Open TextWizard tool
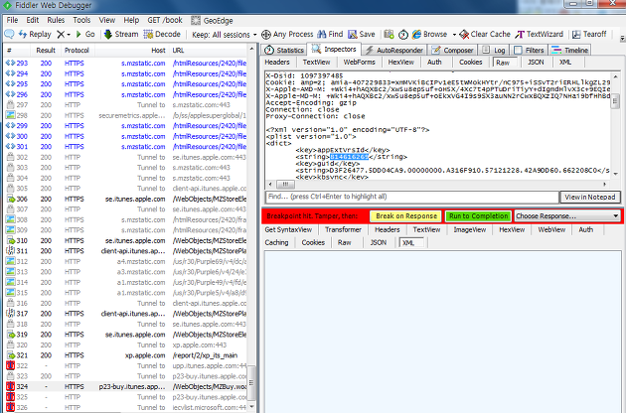This screenshot has width=626, height=413. pos(539,35)
